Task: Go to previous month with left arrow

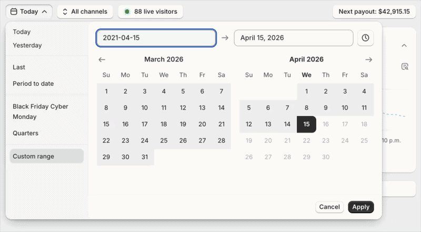Action: click(102, 59)
